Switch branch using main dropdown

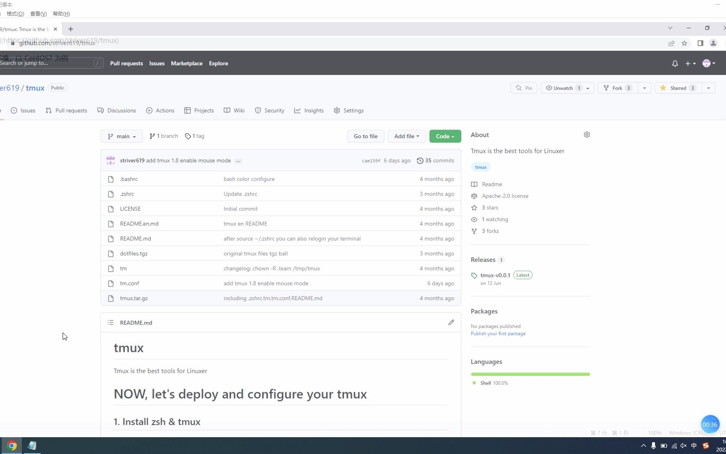tap(121, 136)
